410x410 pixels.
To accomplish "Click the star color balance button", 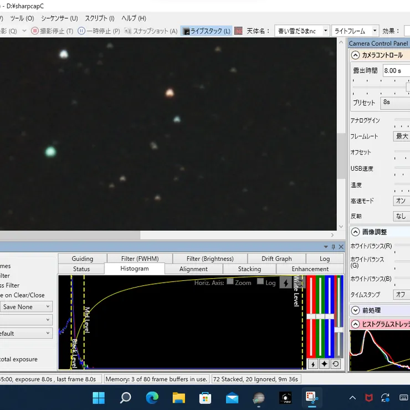I will click(x=324, y=364).
